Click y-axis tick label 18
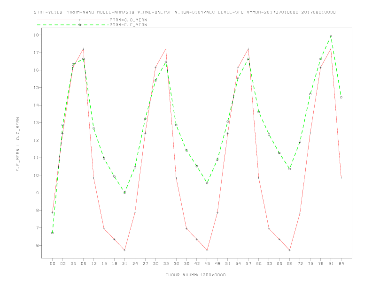The image size is (372, 287). tap(36, 35)
